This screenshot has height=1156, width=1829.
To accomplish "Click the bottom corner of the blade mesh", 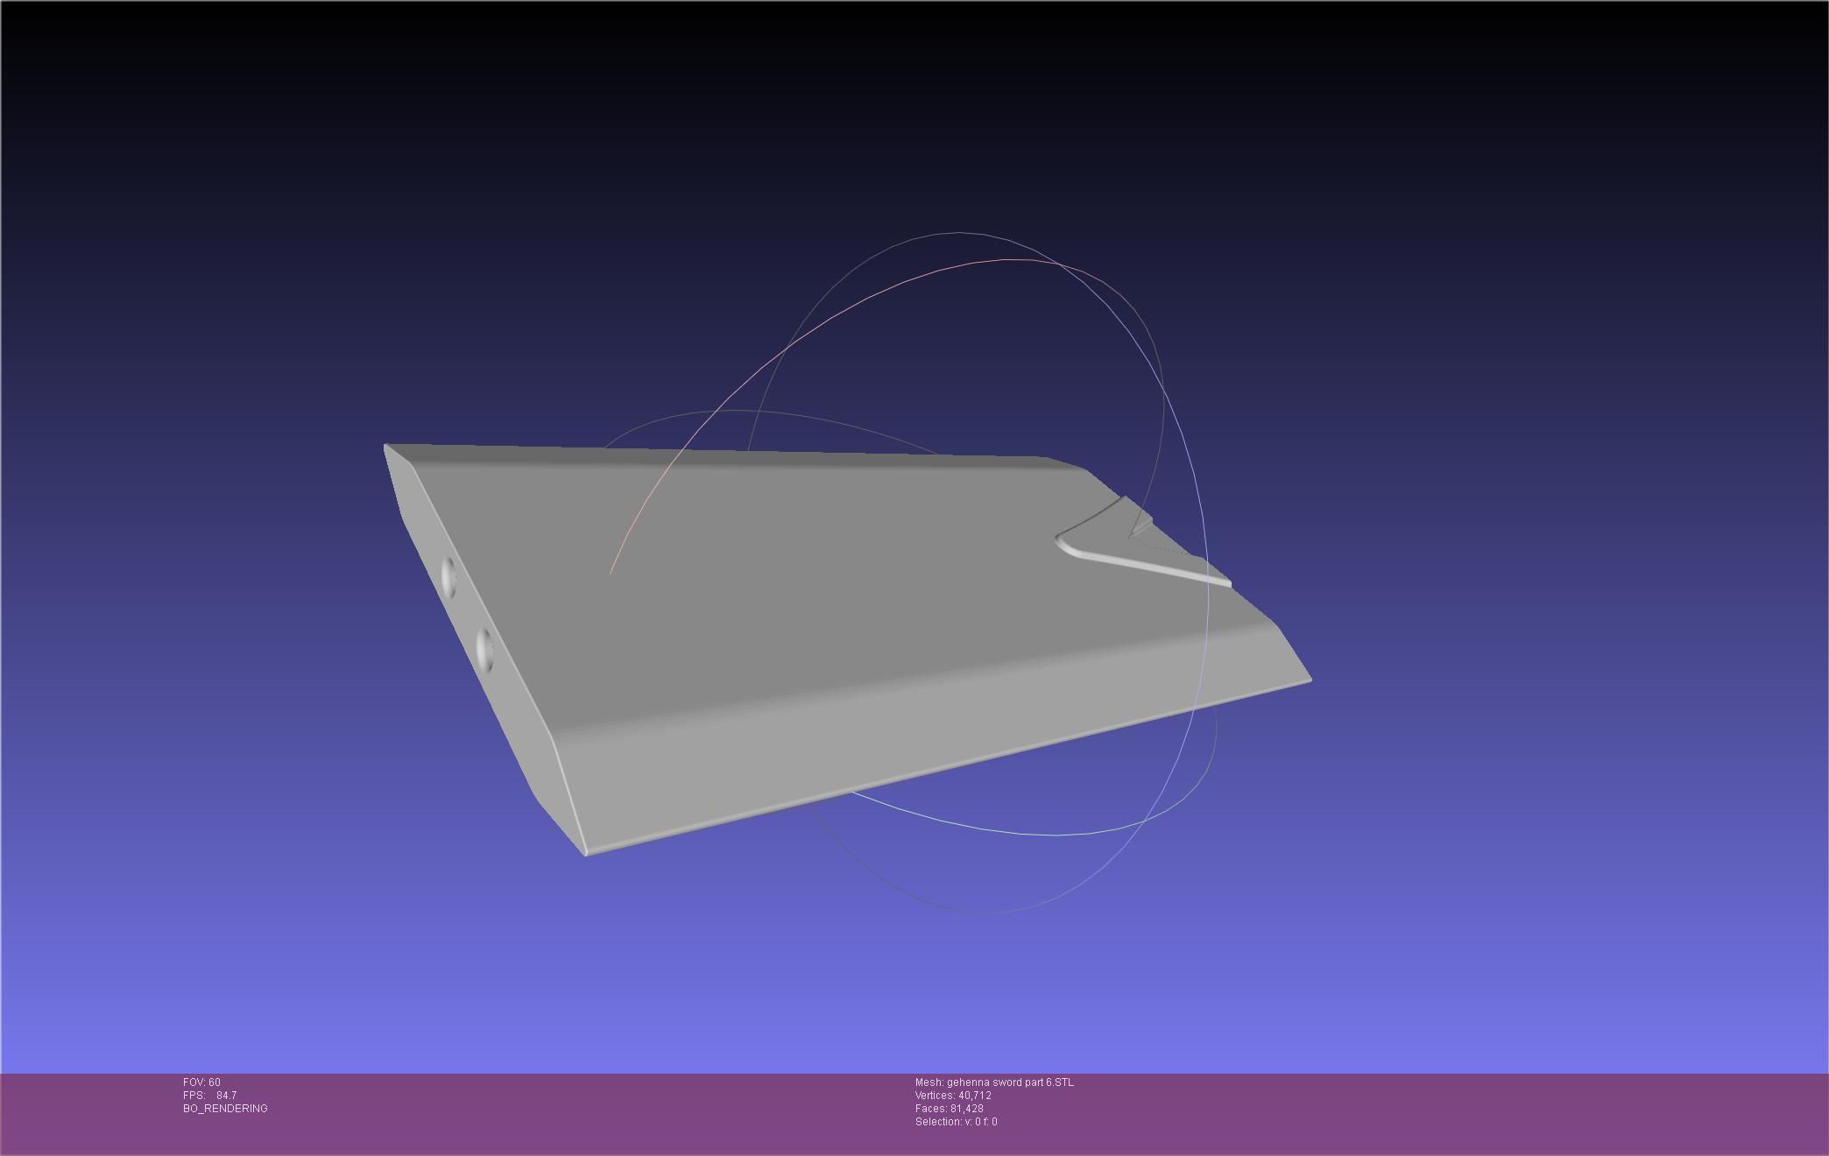I will pyautogui.click(x=586, y=852).
